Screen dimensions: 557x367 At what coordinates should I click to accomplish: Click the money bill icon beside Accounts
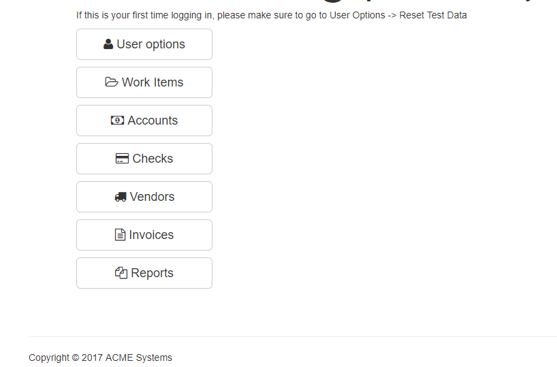pyautogui.click(x=118, y=121)
